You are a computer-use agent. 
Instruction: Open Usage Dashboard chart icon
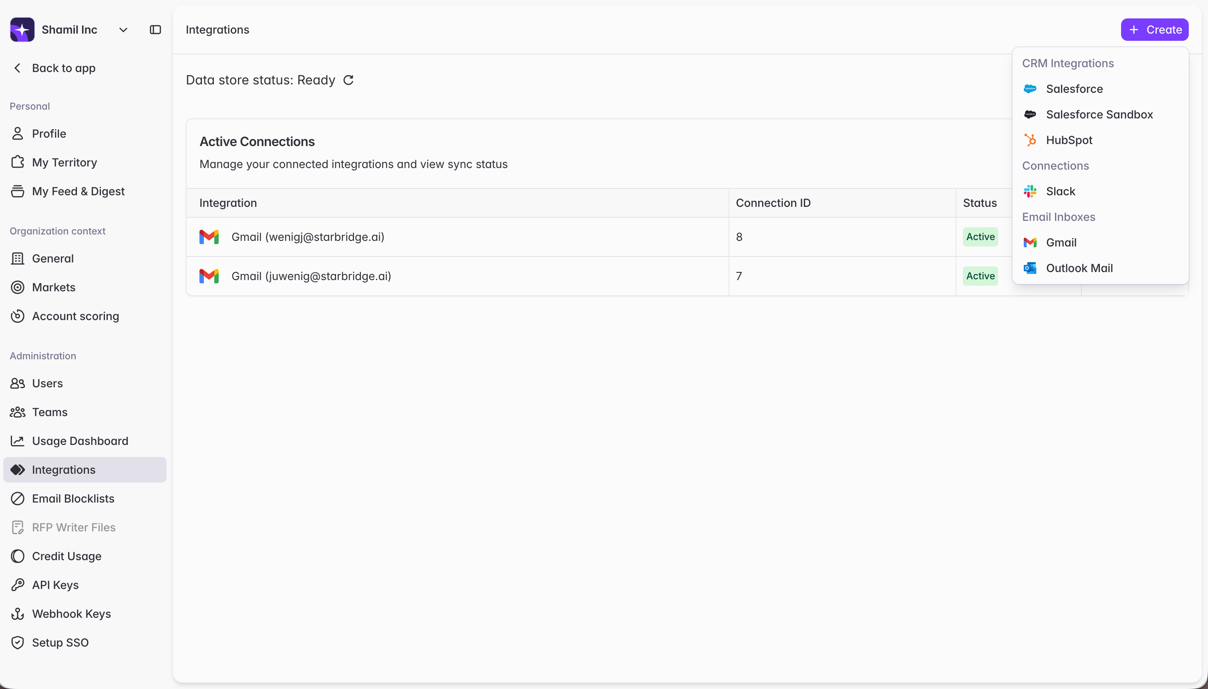pyautogui.click(x=18, y=441)
